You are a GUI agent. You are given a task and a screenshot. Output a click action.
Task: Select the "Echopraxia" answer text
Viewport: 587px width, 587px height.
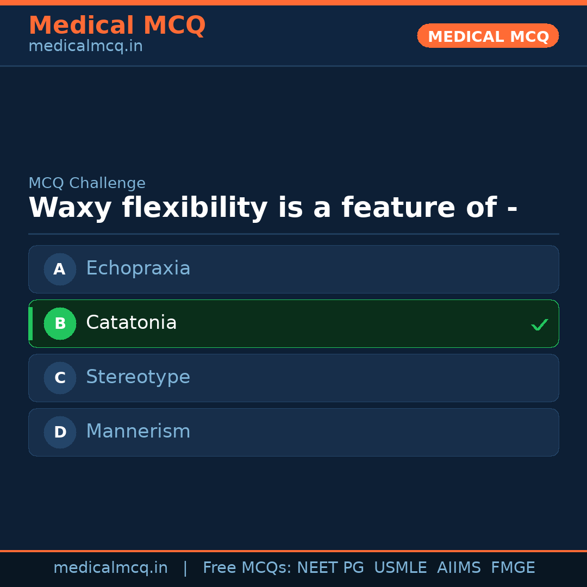tap(138, 268)
